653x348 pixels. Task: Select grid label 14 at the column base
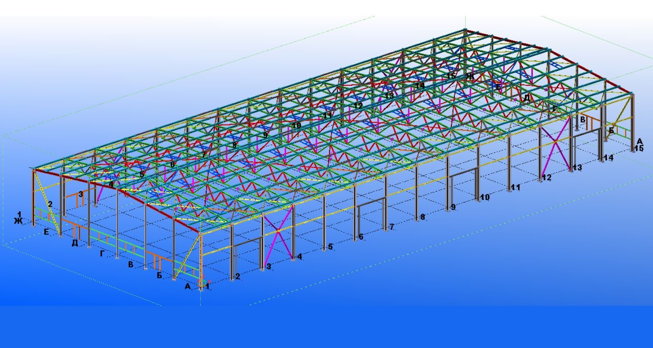[x=609, y=157]
